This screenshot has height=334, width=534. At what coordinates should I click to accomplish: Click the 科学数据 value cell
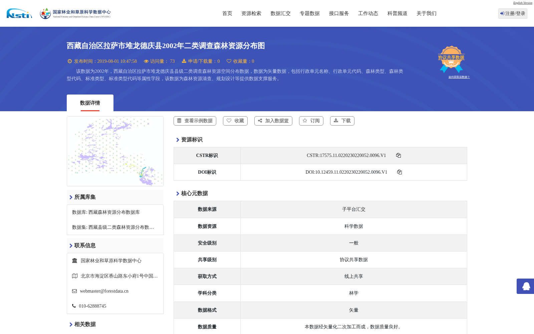pos(354,226)
